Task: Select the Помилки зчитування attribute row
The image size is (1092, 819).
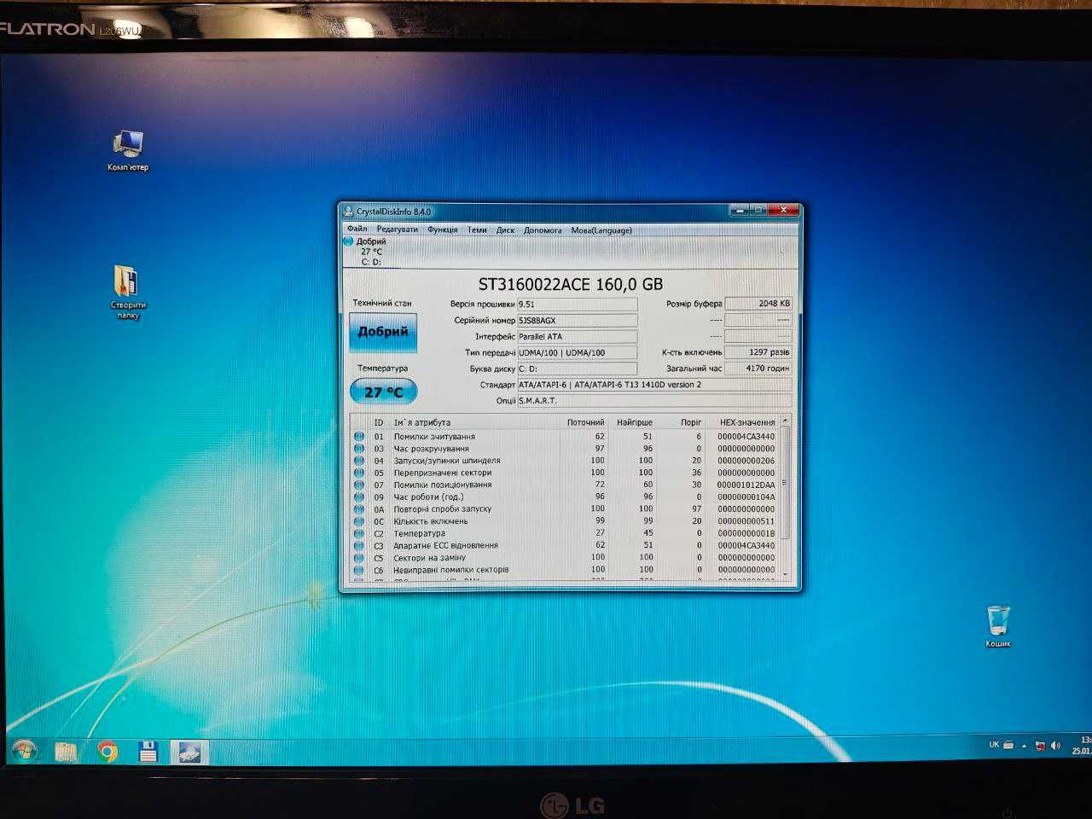Action: 565,436
